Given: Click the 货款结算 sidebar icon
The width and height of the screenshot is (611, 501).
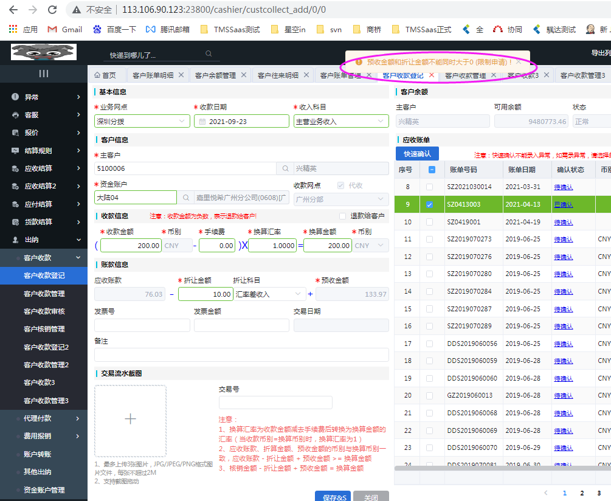Looking at the screenshot, I should [x=15, y=222].
